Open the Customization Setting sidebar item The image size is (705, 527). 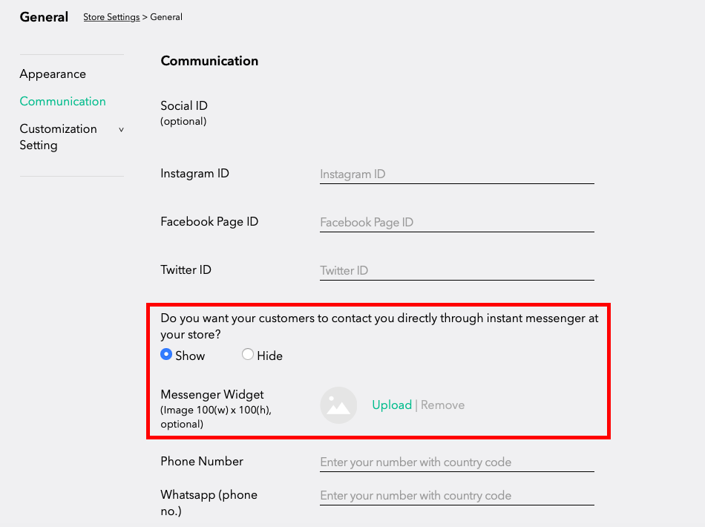(58, 137)
